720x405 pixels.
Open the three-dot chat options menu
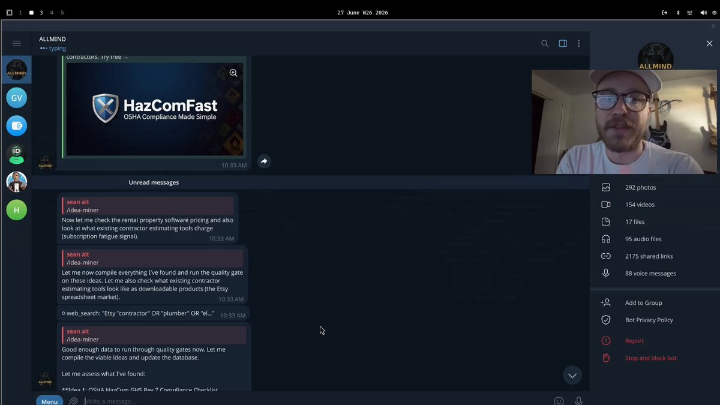point(578,43)
